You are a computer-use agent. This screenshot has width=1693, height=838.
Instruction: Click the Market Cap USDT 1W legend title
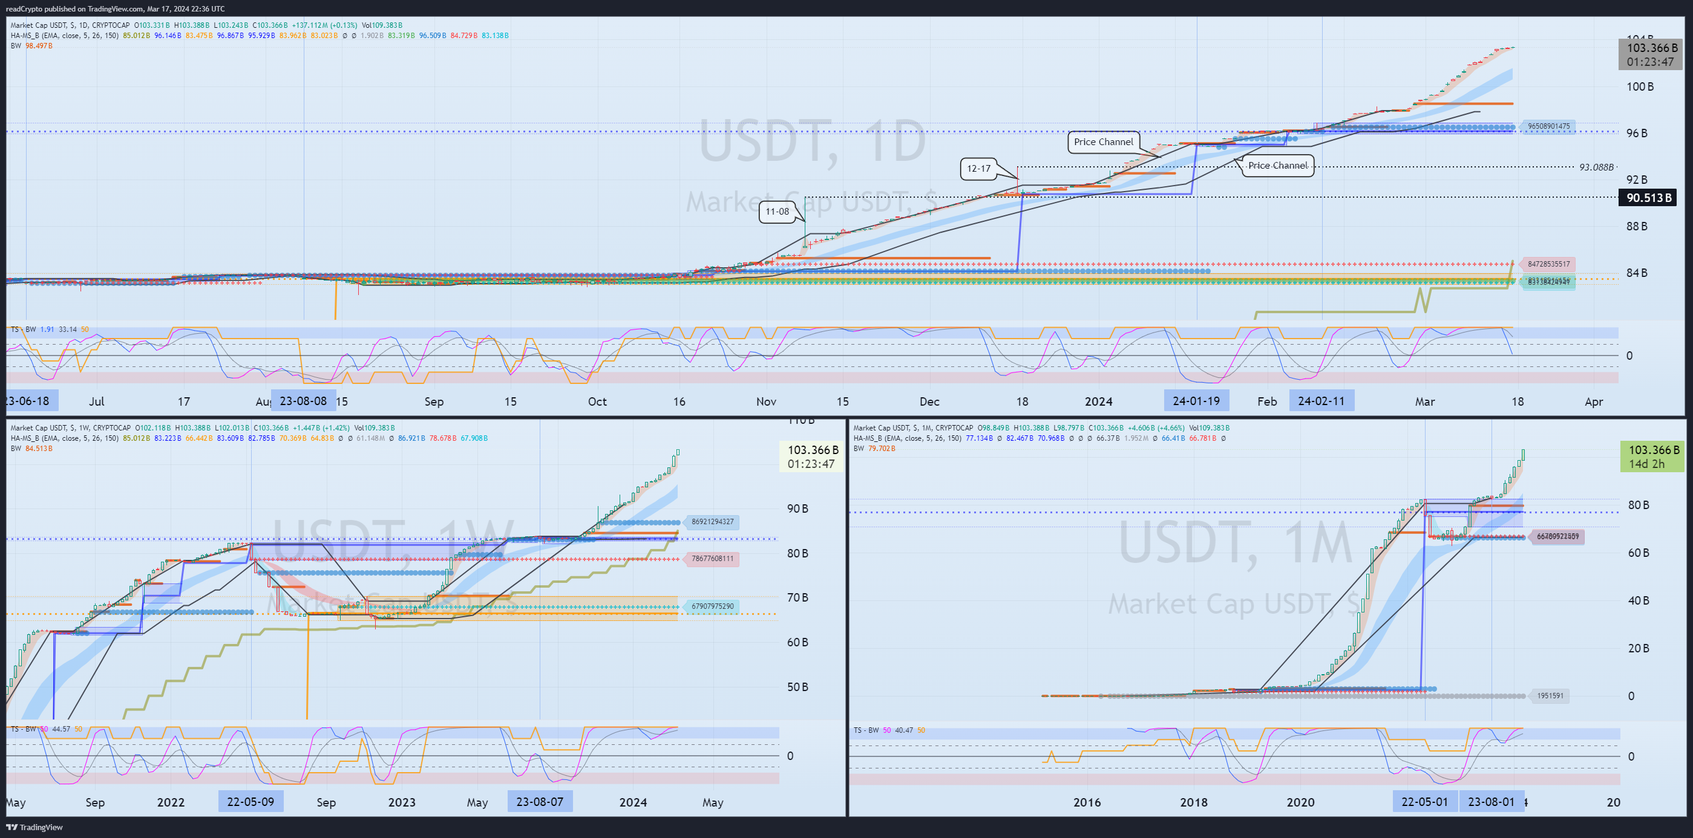pos(70,427)
